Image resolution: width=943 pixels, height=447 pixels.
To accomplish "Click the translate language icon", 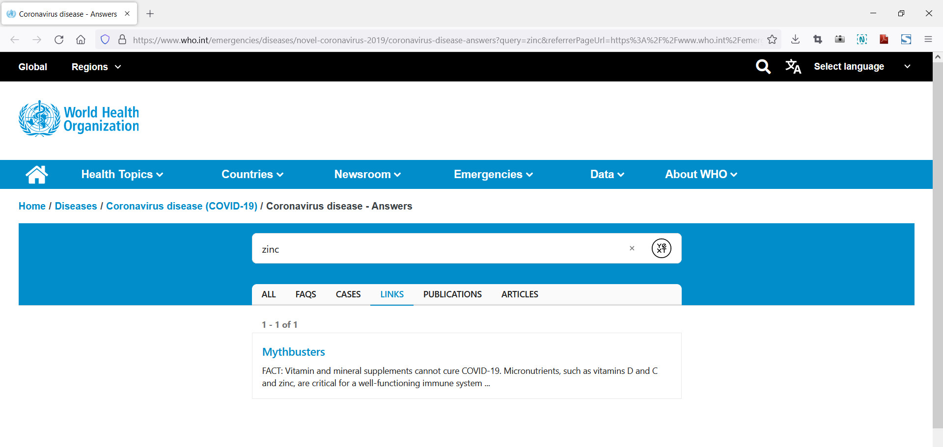I will [x=793, y=67].
